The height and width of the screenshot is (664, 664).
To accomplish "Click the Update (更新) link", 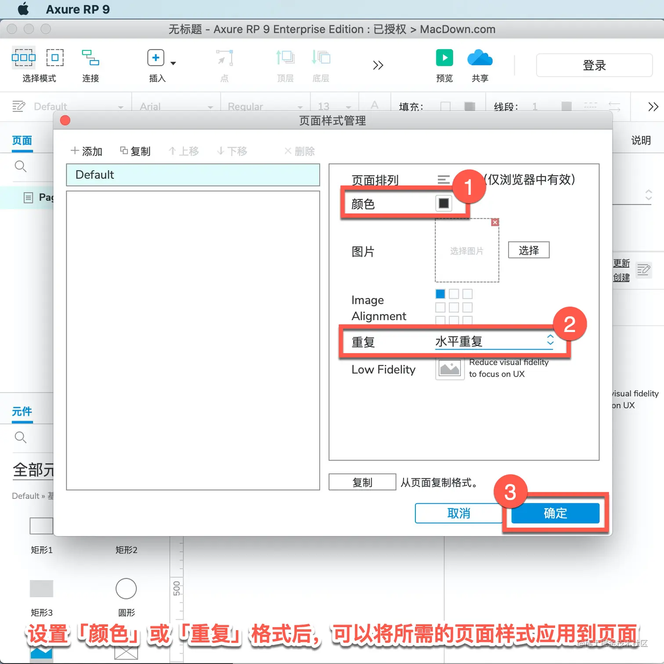I will [621, 263].
